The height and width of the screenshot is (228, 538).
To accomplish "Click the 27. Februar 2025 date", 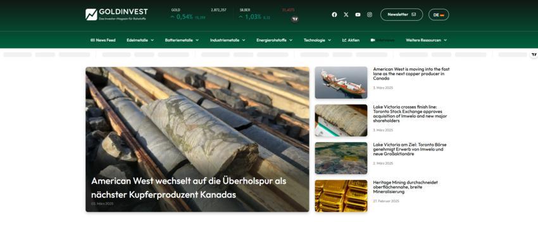I will [385, 201].
